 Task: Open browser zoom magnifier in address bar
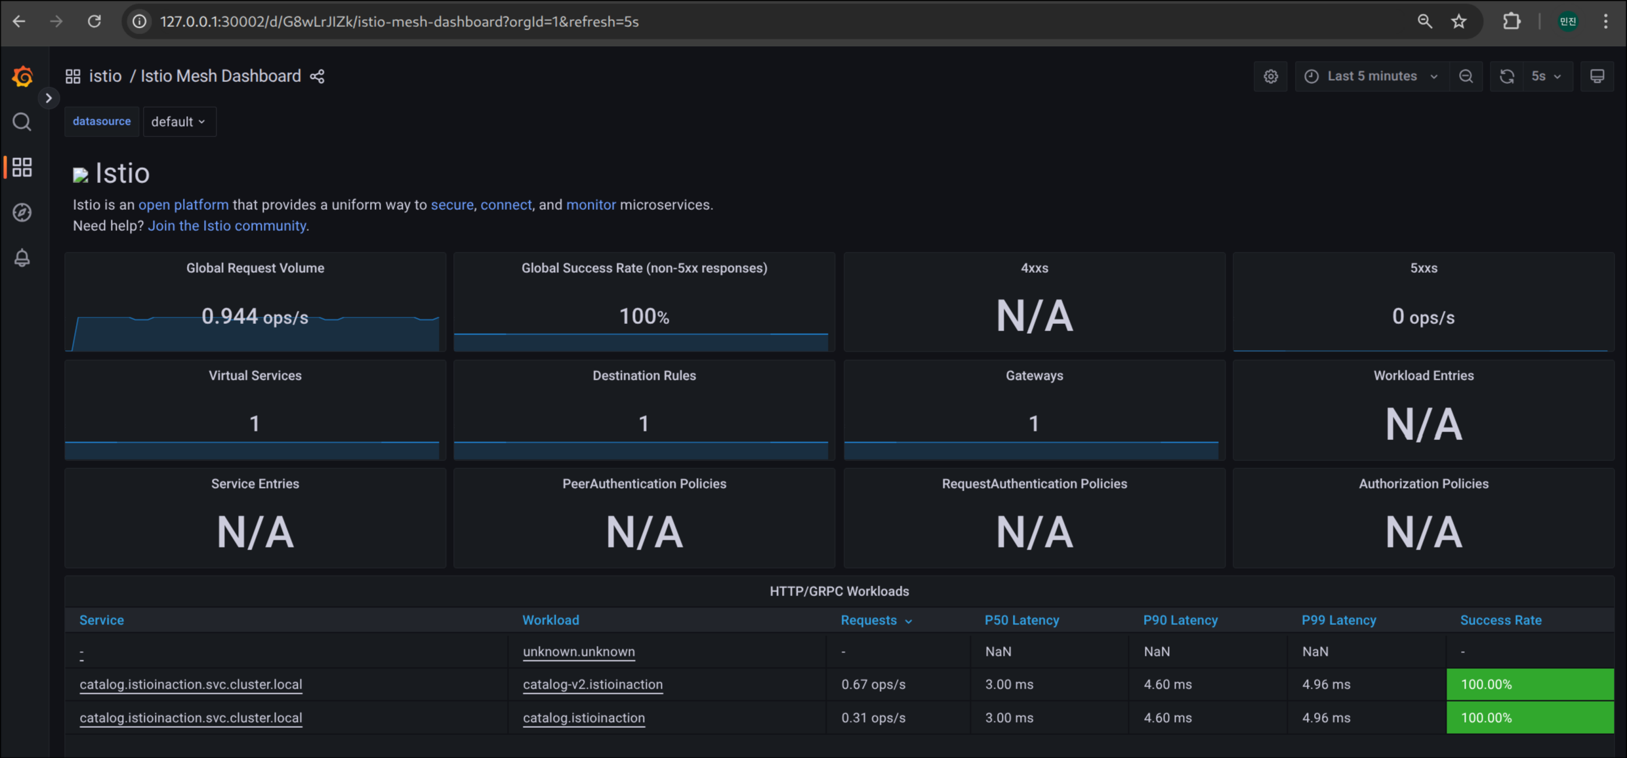pyautogui.click(x=1424, y=22)
